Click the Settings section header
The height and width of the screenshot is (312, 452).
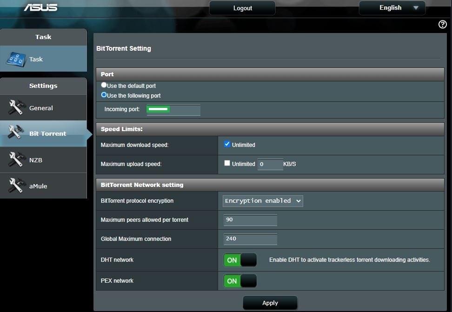pos(43,86)
